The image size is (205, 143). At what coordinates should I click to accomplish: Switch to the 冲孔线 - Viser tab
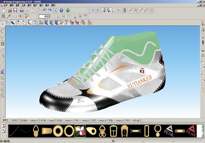pos(47,120)
